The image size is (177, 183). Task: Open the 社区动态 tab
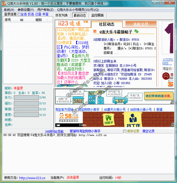click(x=107, y=24)
